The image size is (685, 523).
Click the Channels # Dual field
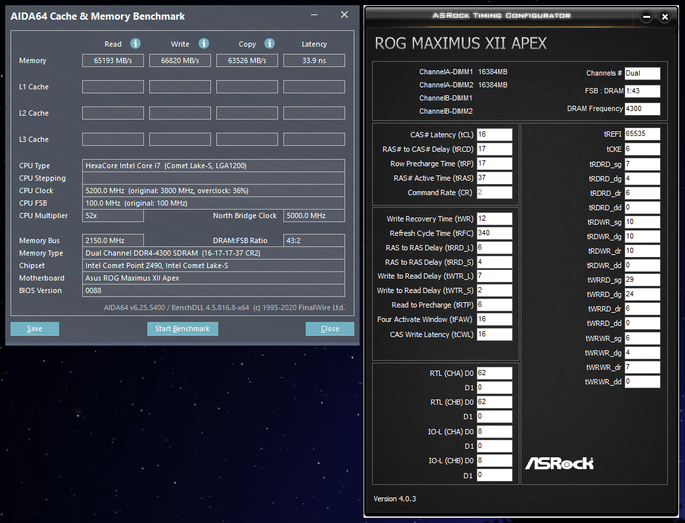pyautogui.click(x=642, y=74)
